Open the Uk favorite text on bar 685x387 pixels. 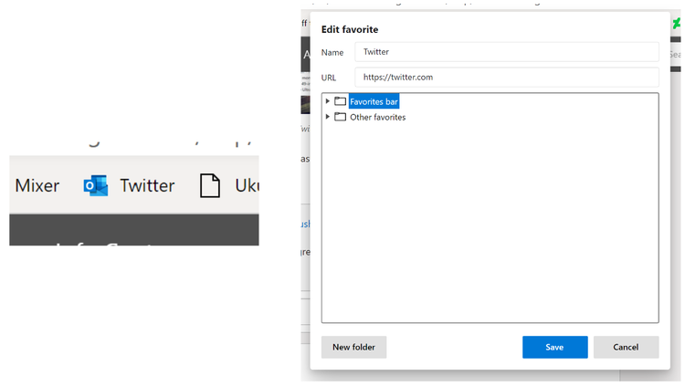247,185
